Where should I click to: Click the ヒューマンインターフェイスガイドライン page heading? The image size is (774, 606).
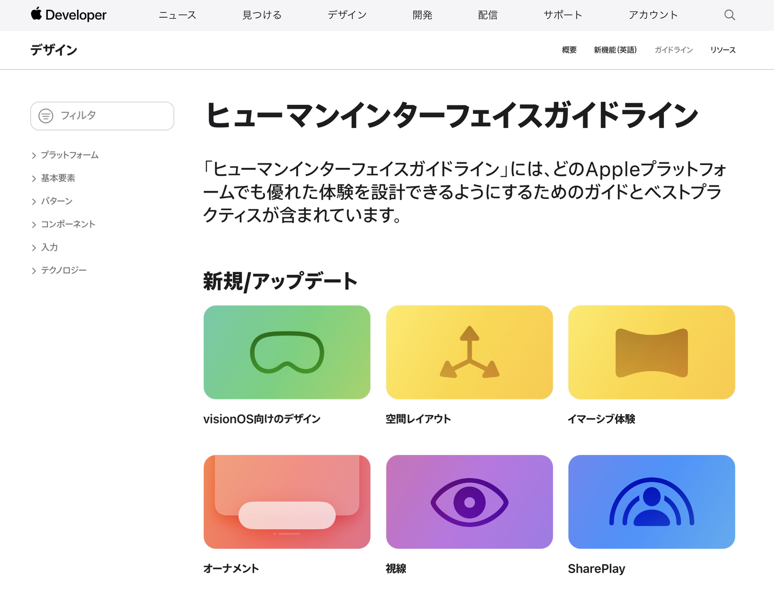451,116
